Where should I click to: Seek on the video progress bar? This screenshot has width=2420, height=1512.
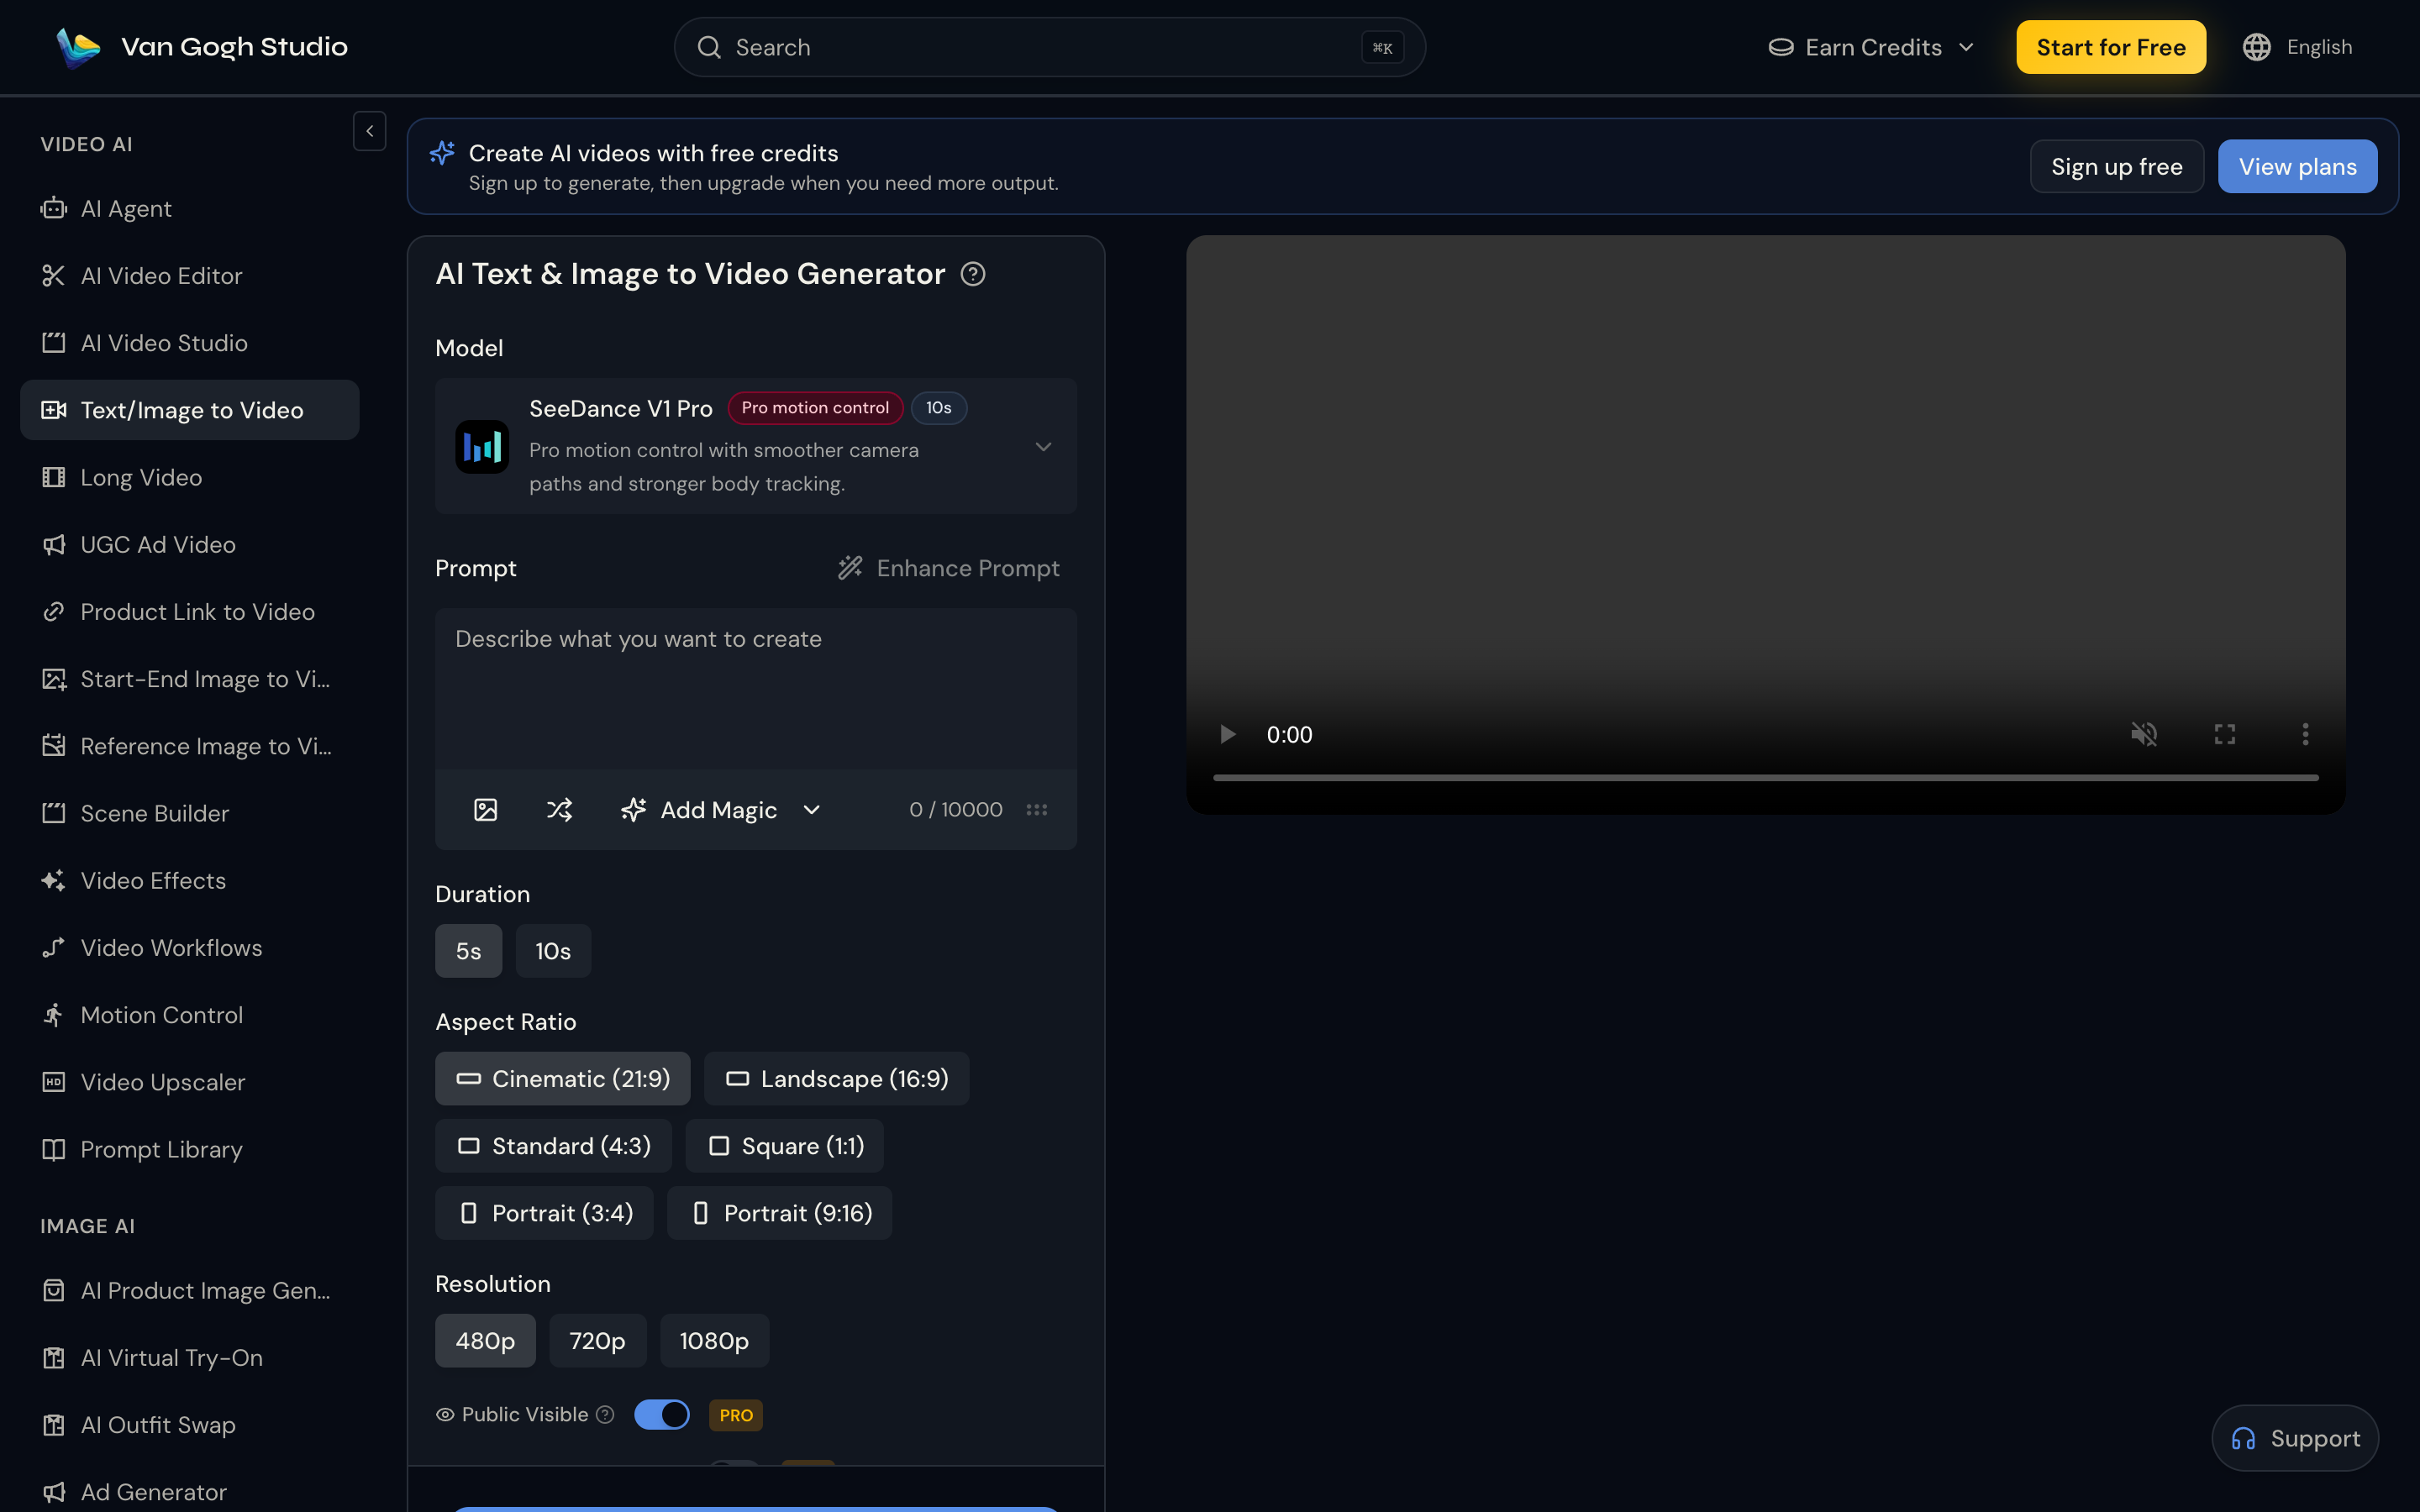click(1766, 777)
